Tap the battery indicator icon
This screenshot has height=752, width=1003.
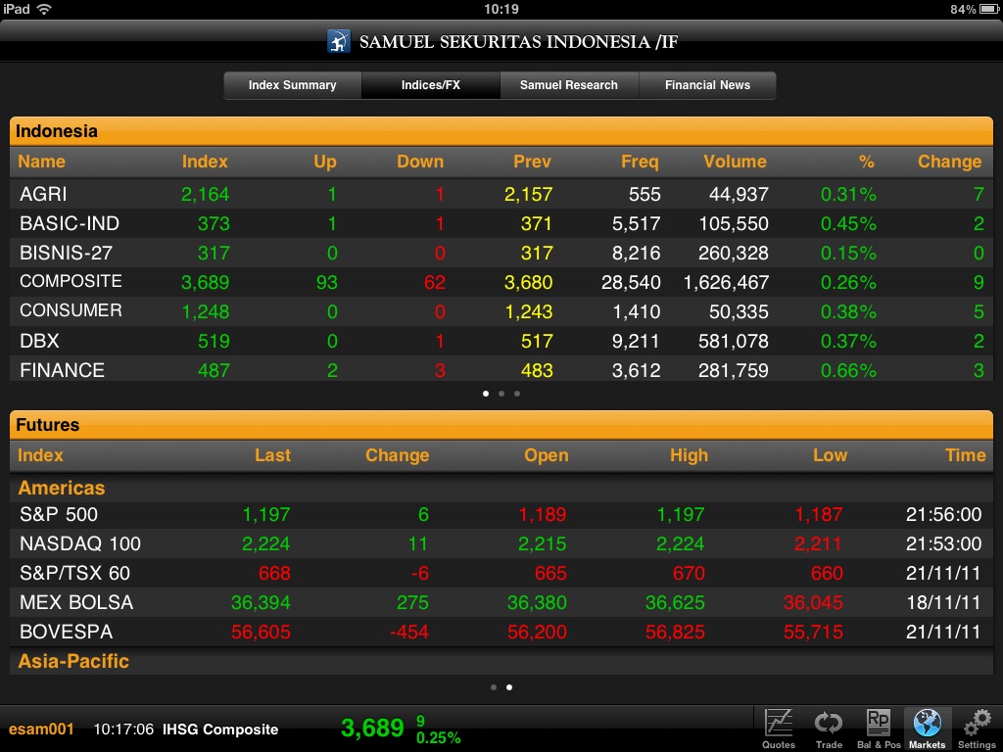click(x=988, y=9)
